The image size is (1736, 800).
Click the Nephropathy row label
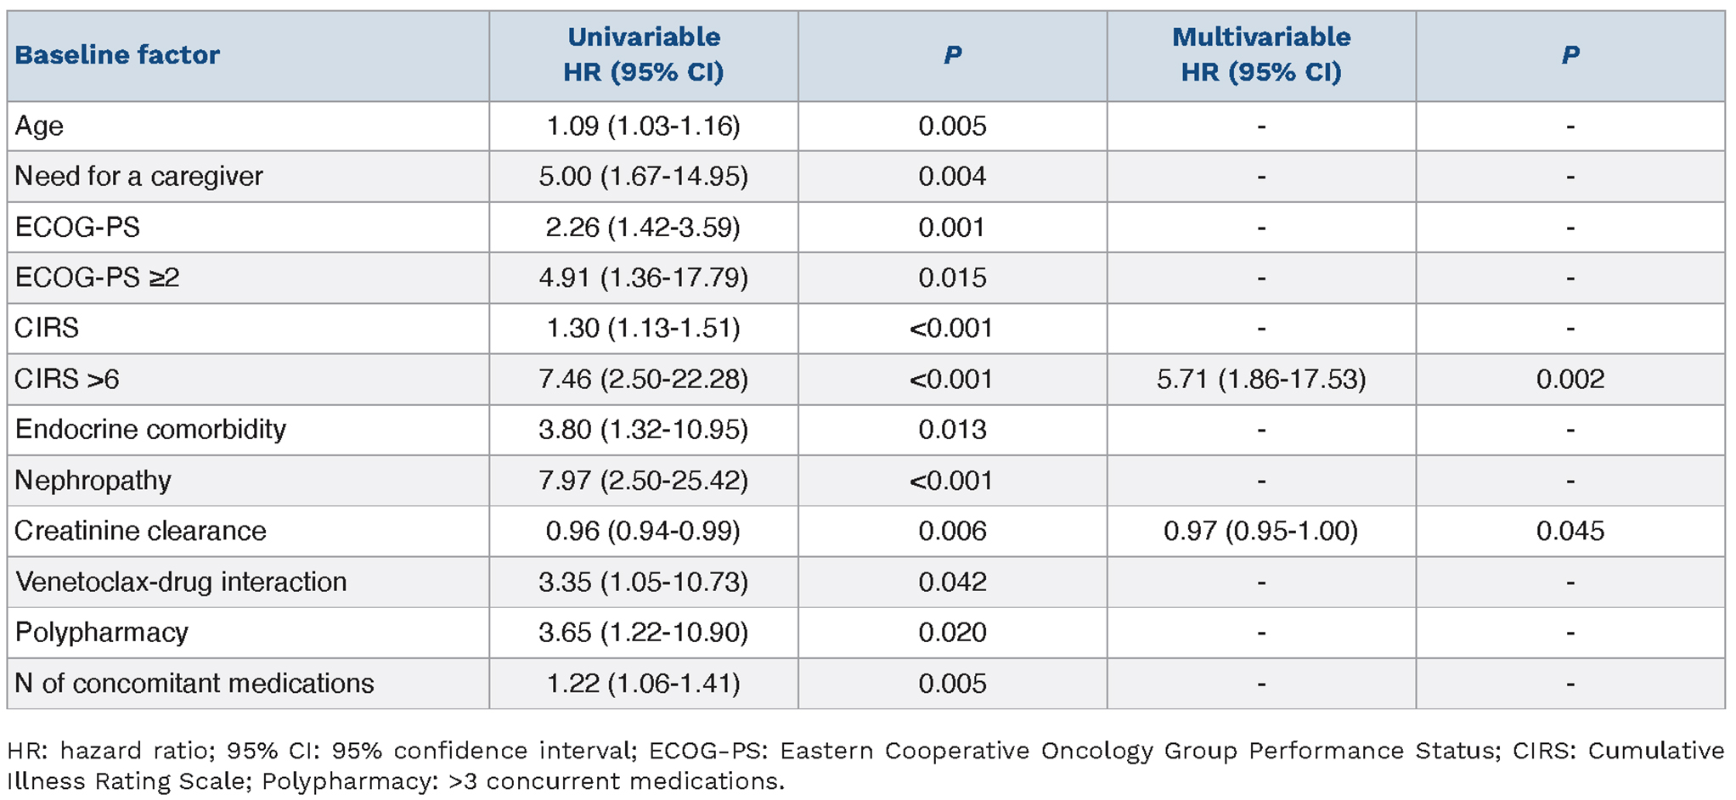[x=93, y=481]
